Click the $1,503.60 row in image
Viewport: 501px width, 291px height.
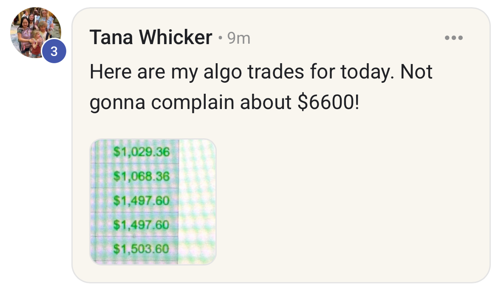(x=141, y=249)
